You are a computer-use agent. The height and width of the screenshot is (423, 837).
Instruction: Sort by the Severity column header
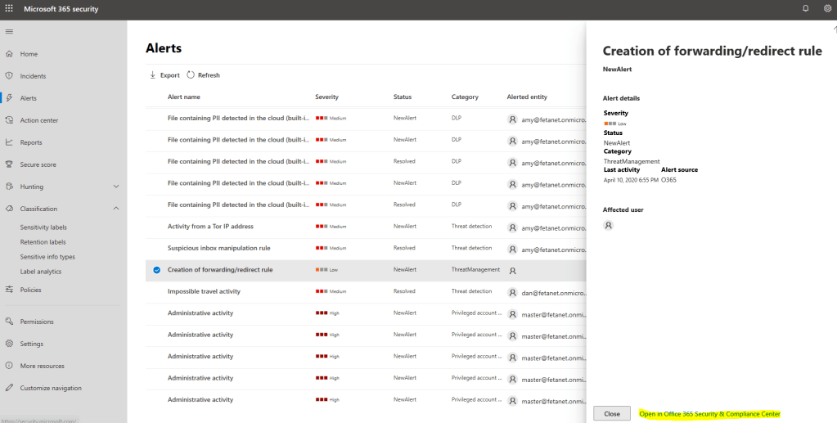tap(326, 97)
